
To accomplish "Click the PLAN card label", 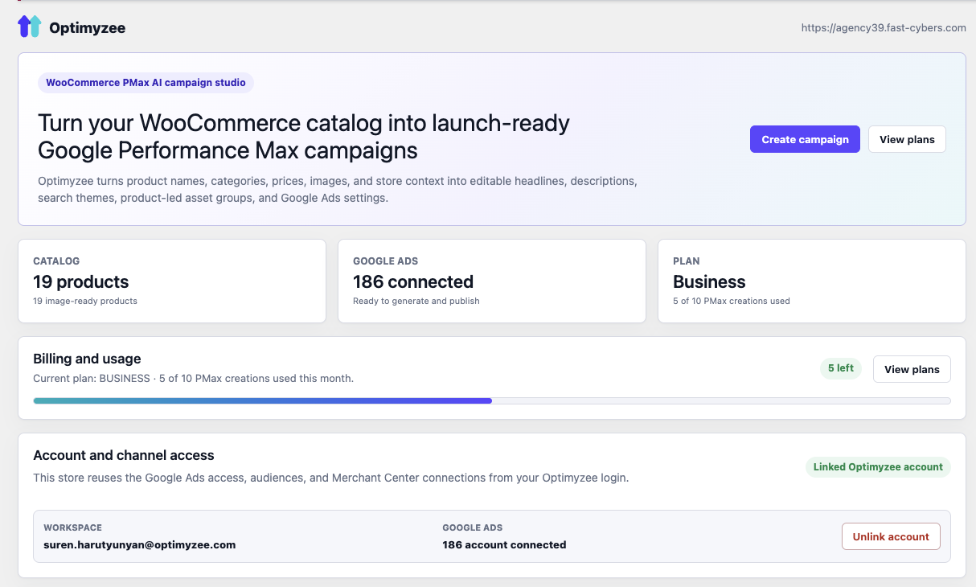I will point(687,261).
